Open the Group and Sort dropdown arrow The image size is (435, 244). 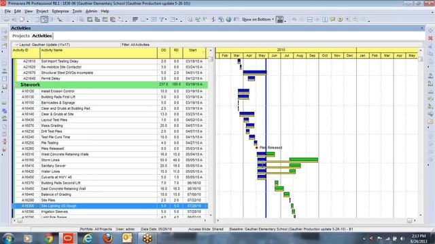(x=177, y=20)
